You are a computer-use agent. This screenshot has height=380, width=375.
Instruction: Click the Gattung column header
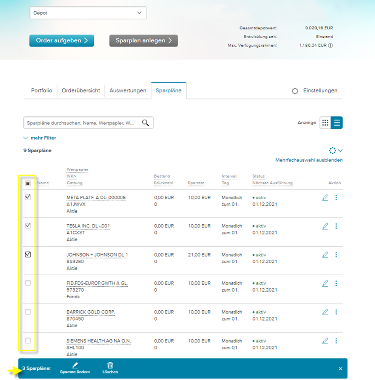point(75,183)
